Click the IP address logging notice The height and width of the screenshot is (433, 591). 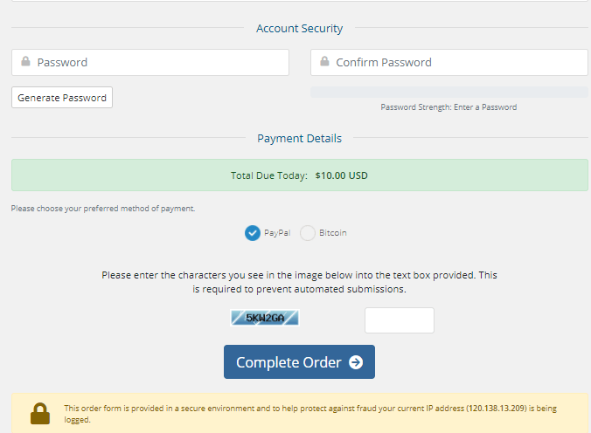pos(310,414)
